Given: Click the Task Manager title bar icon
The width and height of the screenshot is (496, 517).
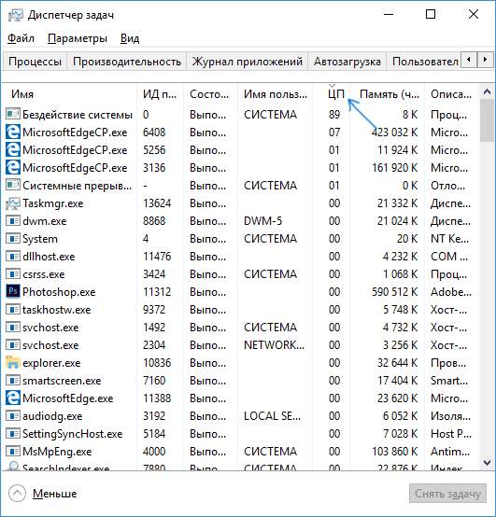Looking at the screenshot, I should [15, 15].
